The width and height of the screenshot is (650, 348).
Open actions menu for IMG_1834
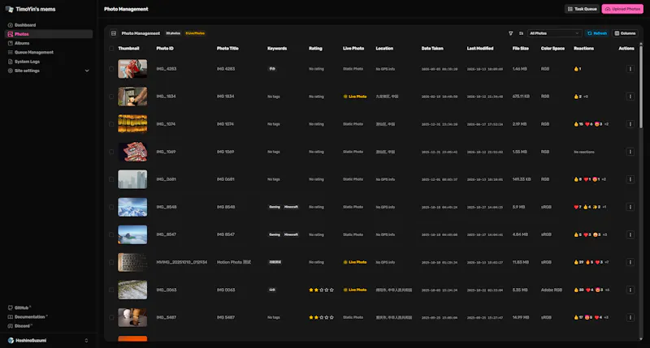630,97
